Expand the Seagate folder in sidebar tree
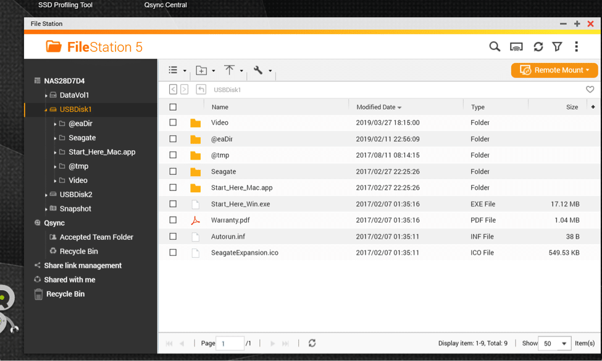 55,138
